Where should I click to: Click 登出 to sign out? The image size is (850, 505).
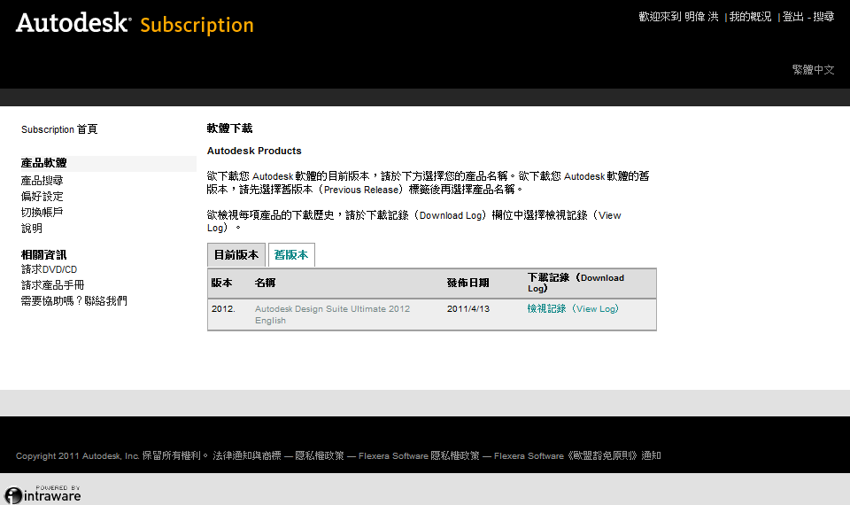pyautogui.click(x=792, y=17)
